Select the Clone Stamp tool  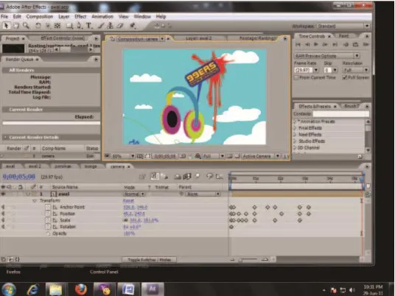click(110, 26)
